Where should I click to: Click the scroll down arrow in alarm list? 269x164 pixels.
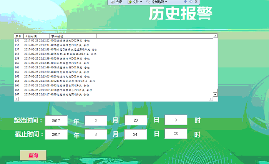click(215, 94)
